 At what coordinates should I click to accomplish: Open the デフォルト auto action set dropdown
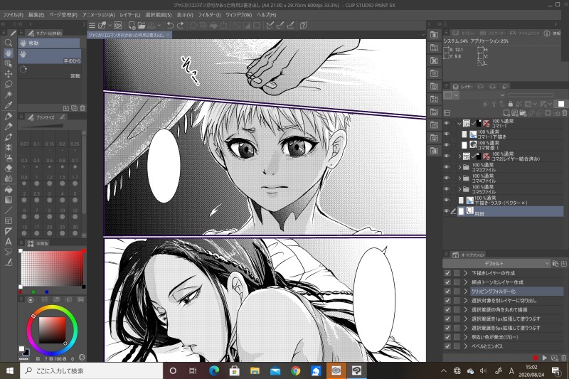496,264
